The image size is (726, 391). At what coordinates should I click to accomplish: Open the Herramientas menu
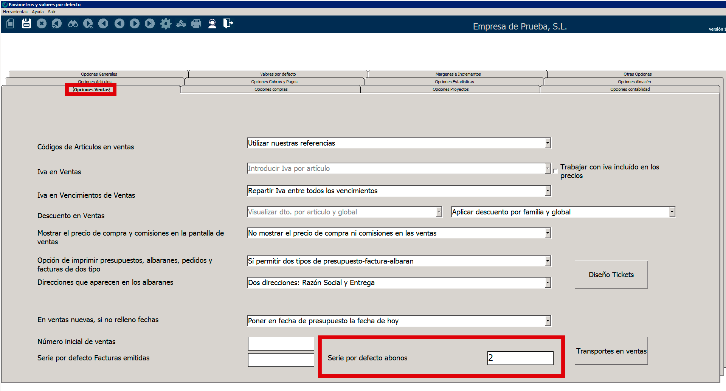click(x=15, y=12)
